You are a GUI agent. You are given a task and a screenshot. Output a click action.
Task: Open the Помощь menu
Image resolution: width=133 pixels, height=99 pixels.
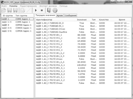click(x=63, y=6)
